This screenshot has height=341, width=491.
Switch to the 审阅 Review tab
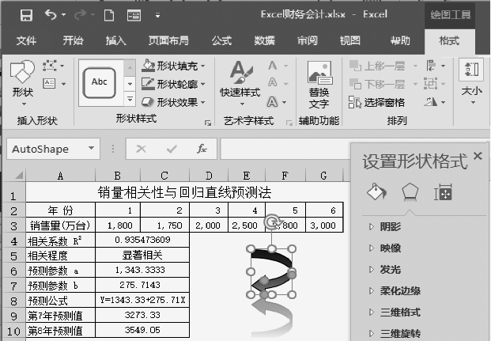pos(308,40)
